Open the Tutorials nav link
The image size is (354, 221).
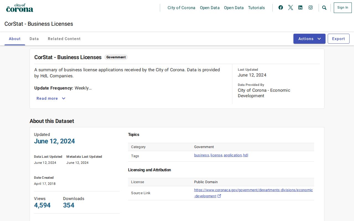click(x=256, y=8)
